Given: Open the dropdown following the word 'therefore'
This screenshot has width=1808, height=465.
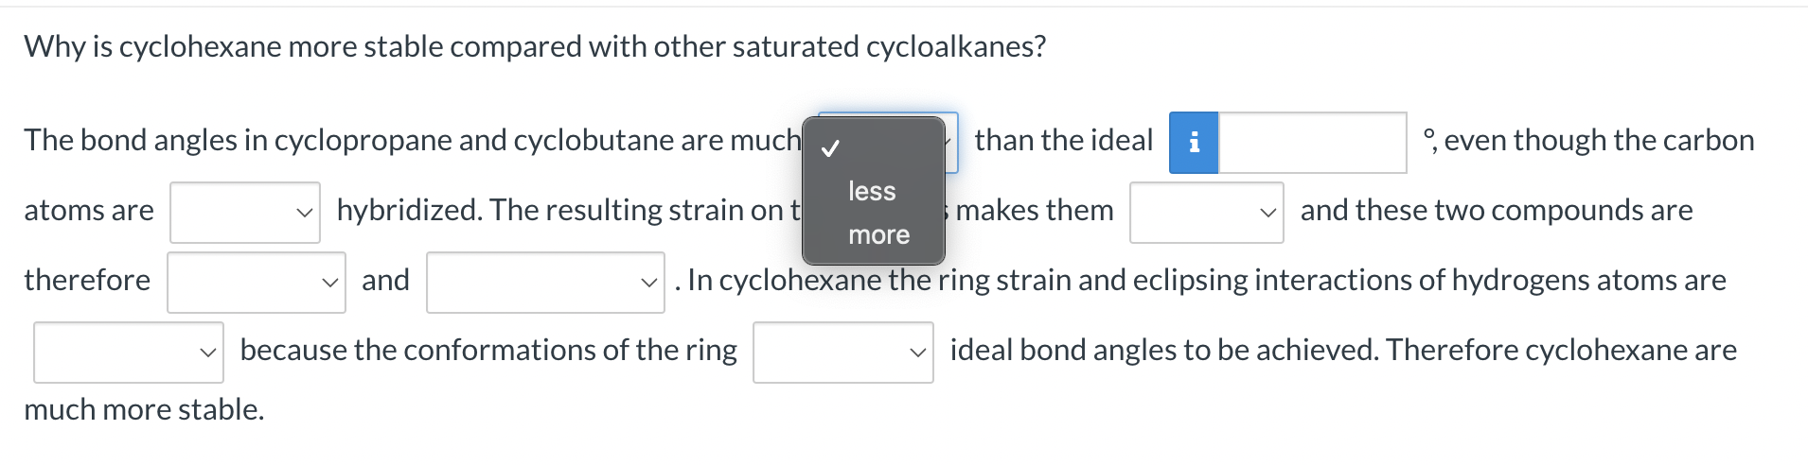Looking at the screenshot, I should coord(257,283).
